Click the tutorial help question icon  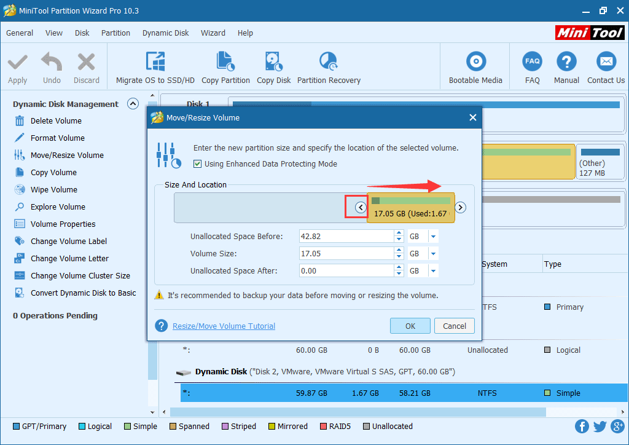[x=162, y=326]
